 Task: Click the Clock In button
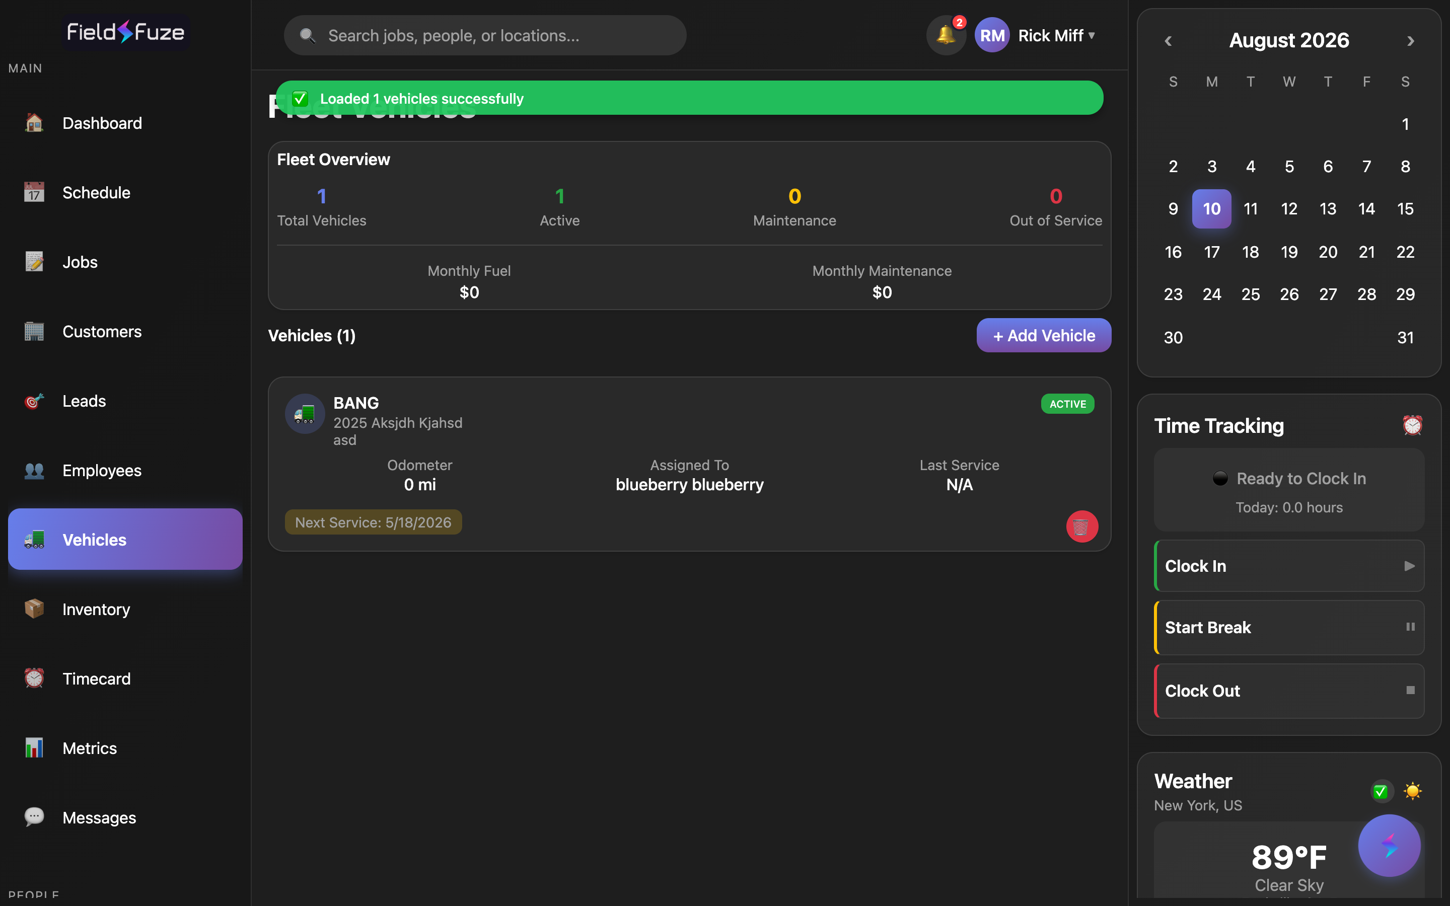coord(1289,566)
